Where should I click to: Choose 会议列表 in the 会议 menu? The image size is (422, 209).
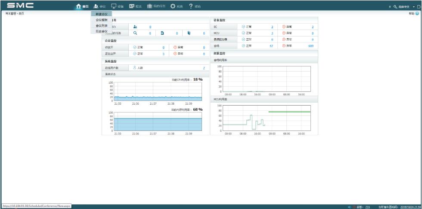(102, 25)
